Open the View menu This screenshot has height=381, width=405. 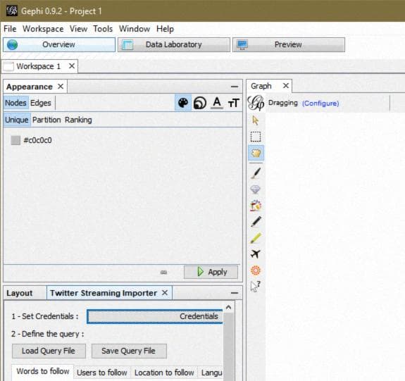pos(78,29)
